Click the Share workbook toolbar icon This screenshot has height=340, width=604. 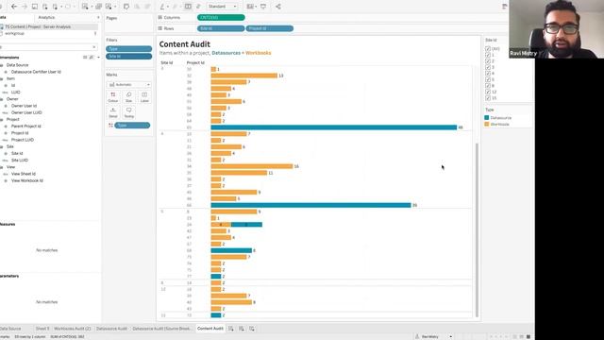278,7
